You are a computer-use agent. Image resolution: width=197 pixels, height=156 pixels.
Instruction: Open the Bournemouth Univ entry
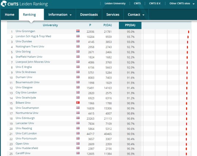27,82
